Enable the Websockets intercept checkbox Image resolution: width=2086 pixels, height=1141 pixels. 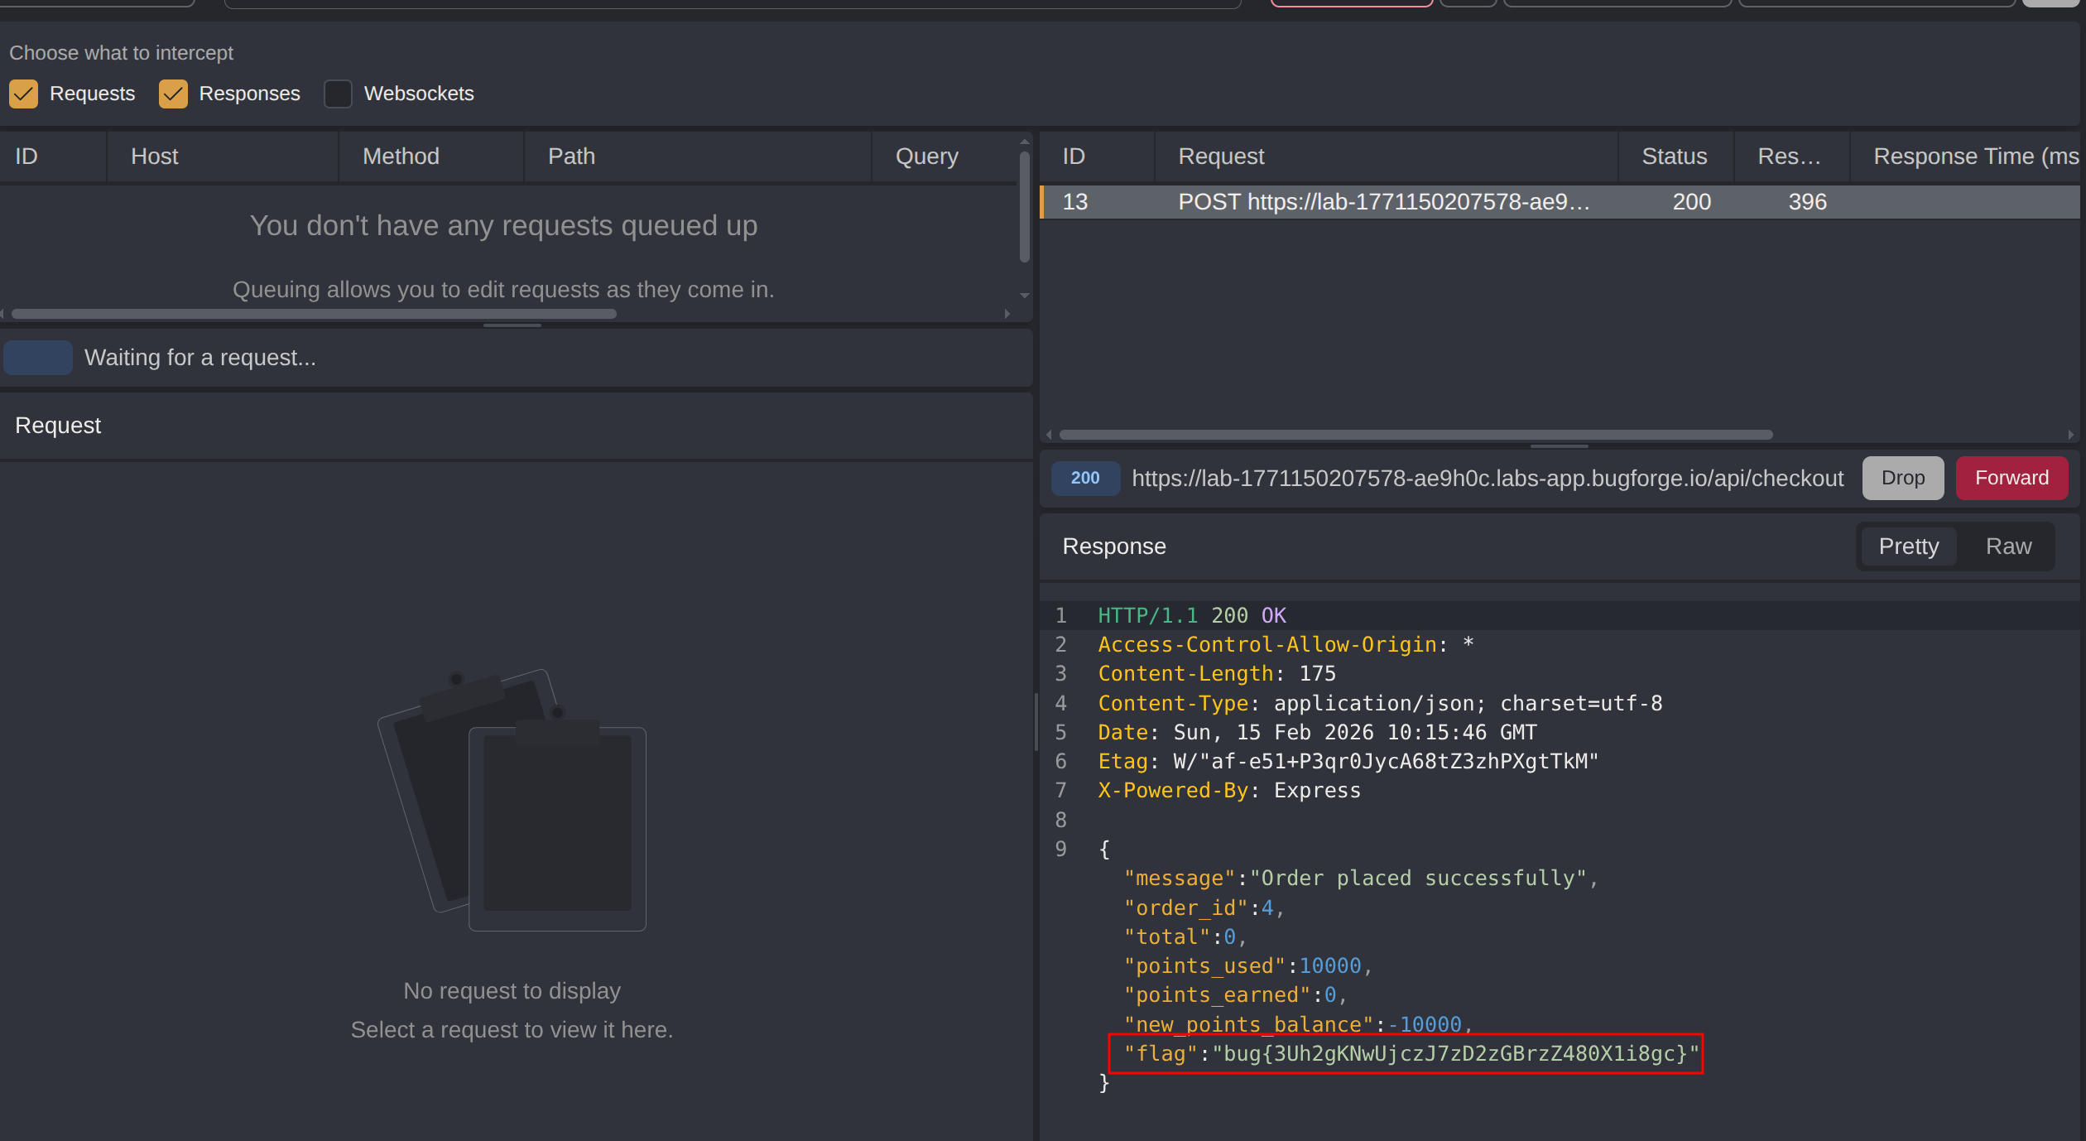[338, 94]
